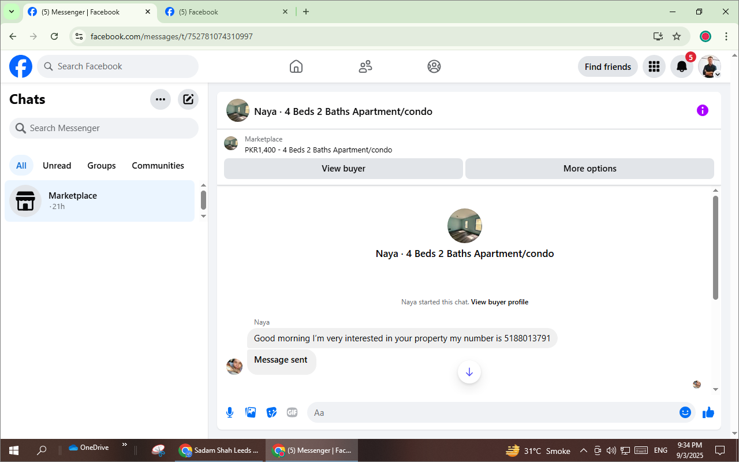This screenshot has height=462, width=739.
Task: Open OneDrive on the taskbar
Action: pyautogui.click(x=88, y=448)
